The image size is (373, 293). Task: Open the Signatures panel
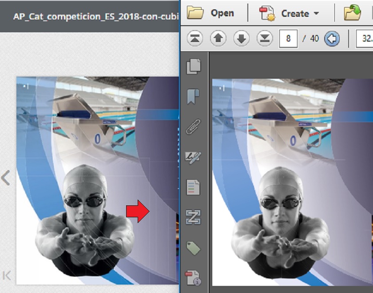[x=194, y=157]
